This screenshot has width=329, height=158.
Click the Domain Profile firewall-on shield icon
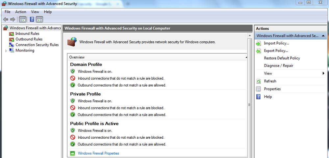coord(73,71)
